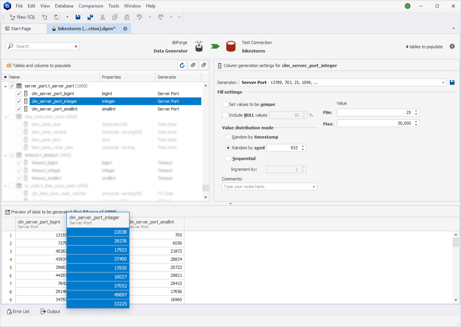Enable Include NULL values checkbox
The height and width of the screenshot is (327, 461).
[x=225, y=115]
